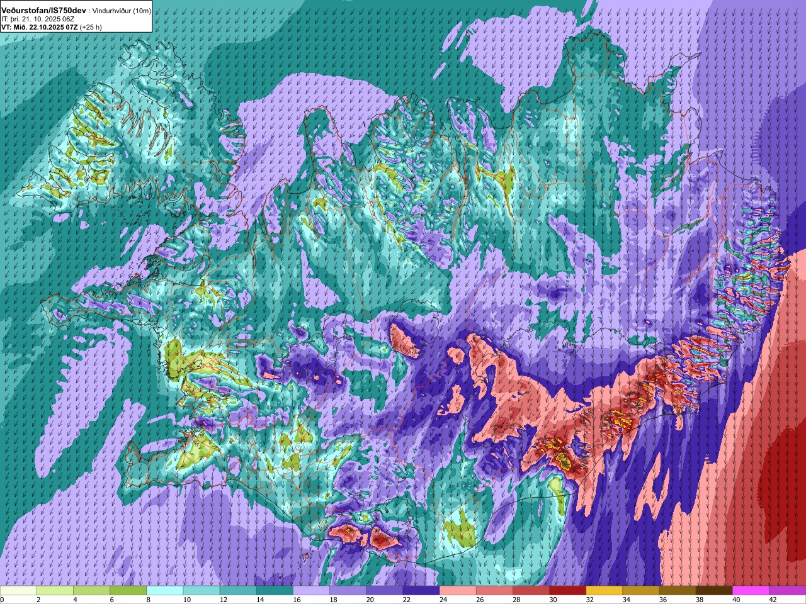Select the brown 36–38 legend swatch
The width and height of the screenshot is (806, 604).
click(x=678, y=591)
